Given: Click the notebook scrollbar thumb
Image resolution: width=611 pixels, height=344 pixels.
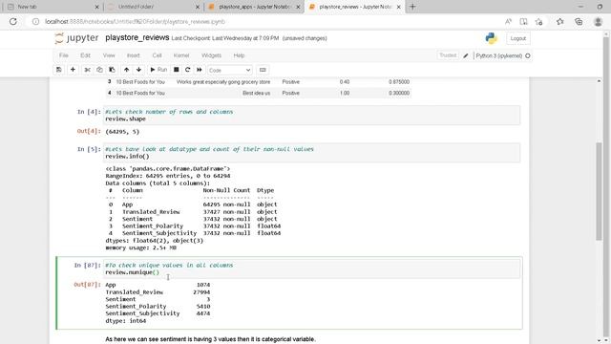Looking at the screenshot, I should 599,191.
